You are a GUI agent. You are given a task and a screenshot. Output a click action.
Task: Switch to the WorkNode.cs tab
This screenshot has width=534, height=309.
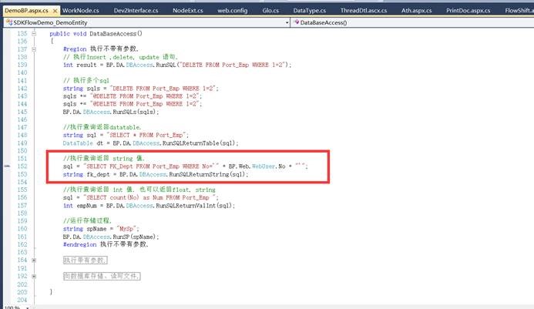pos(81,11)
